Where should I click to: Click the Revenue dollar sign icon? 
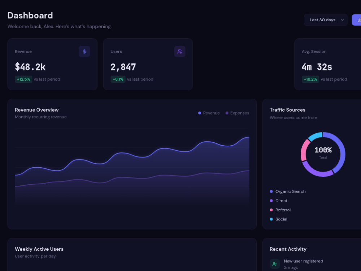pos(84,52)
